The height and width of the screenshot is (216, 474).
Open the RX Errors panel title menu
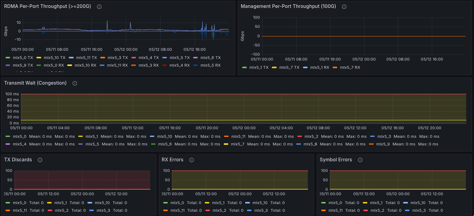click(x=173, y=160)
